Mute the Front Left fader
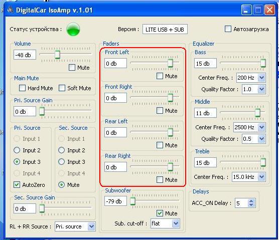The width and height of the screenshot is (279, 240). [x=160, y=76]
